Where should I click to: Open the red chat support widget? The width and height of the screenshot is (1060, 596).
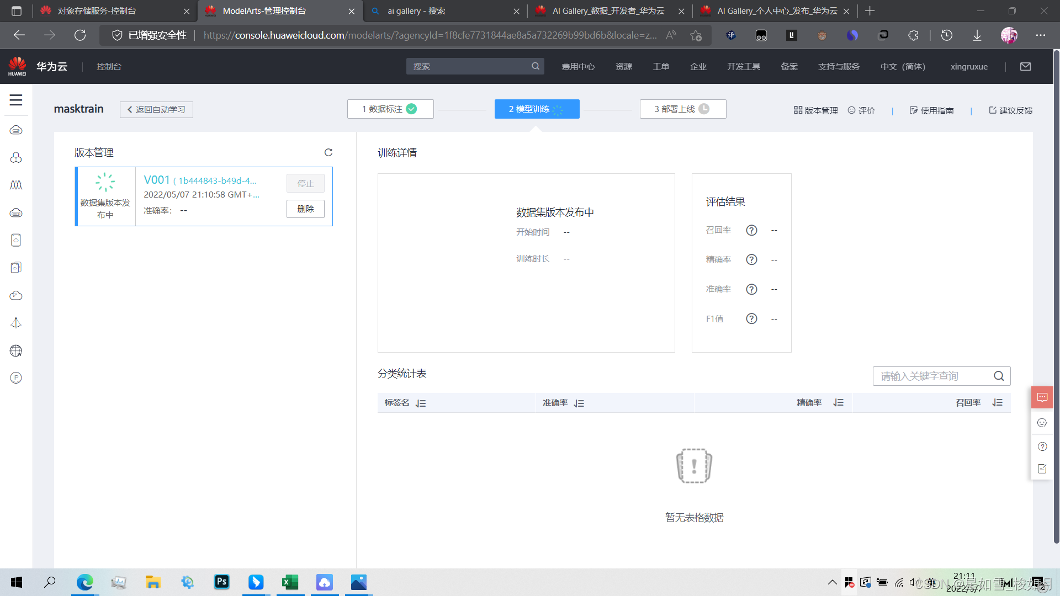click(1042, 397)
